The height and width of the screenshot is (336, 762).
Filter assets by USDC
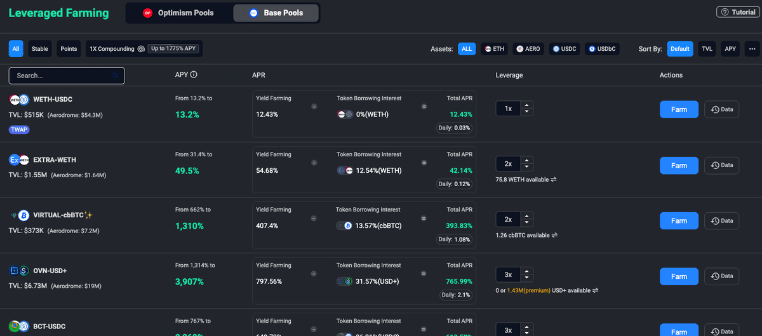coord(565,49)
